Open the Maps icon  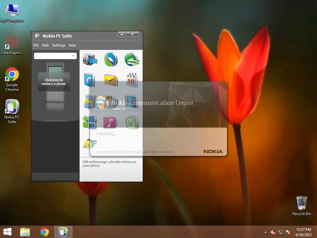click(90, 143)
